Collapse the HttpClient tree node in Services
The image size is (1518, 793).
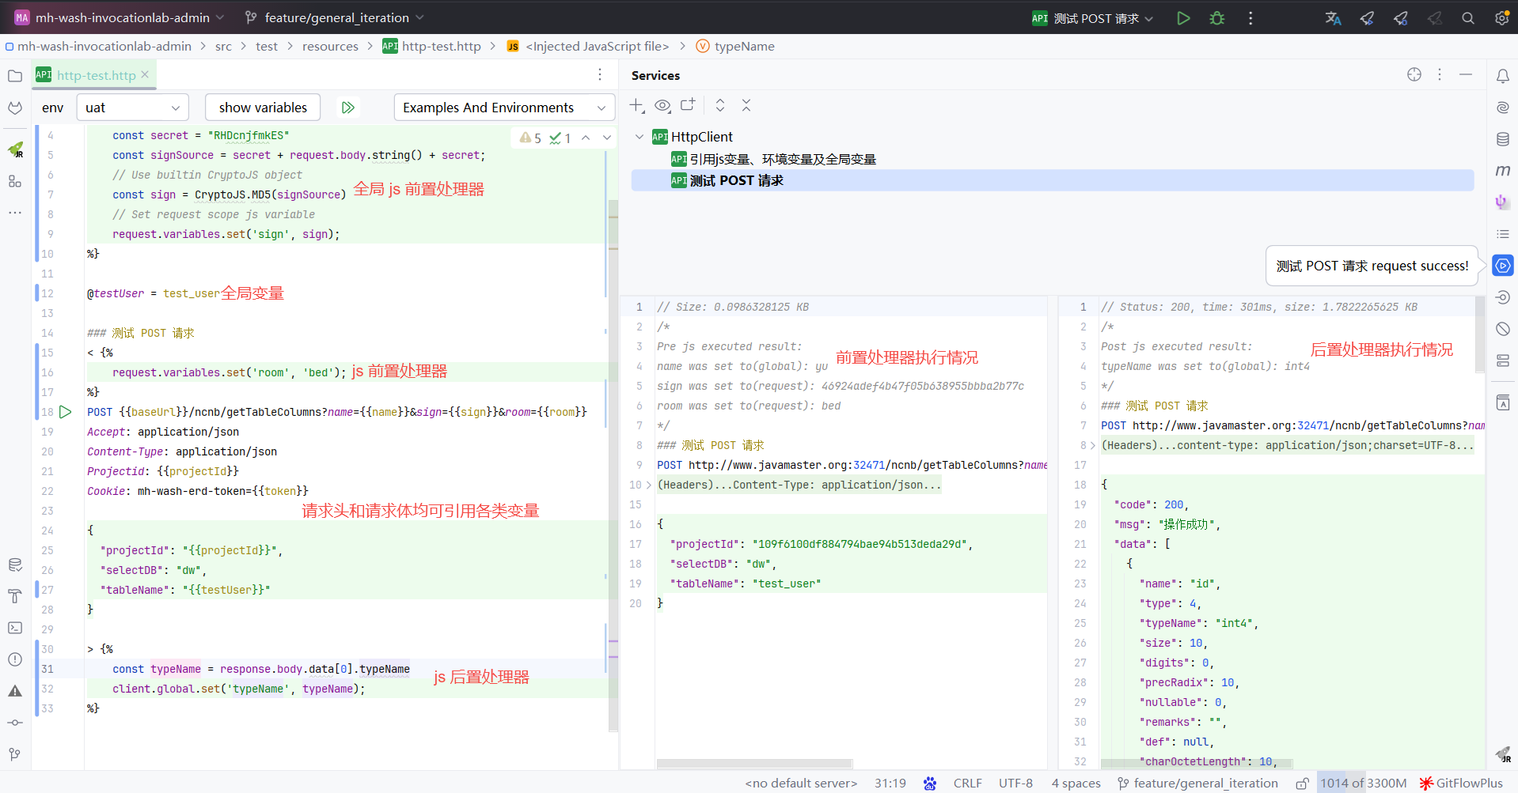639,136
